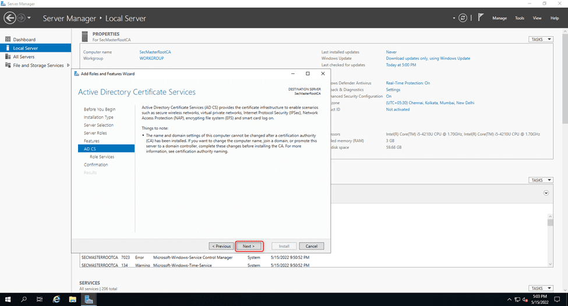
Task: Go to Features wizard step
Action: [x=91, y=141]
